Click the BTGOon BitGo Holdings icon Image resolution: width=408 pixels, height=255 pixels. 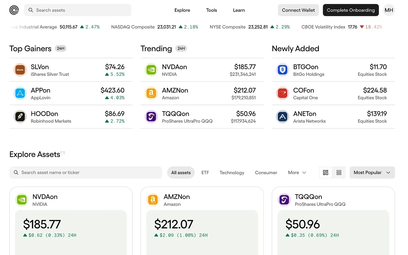pos(282,70)
